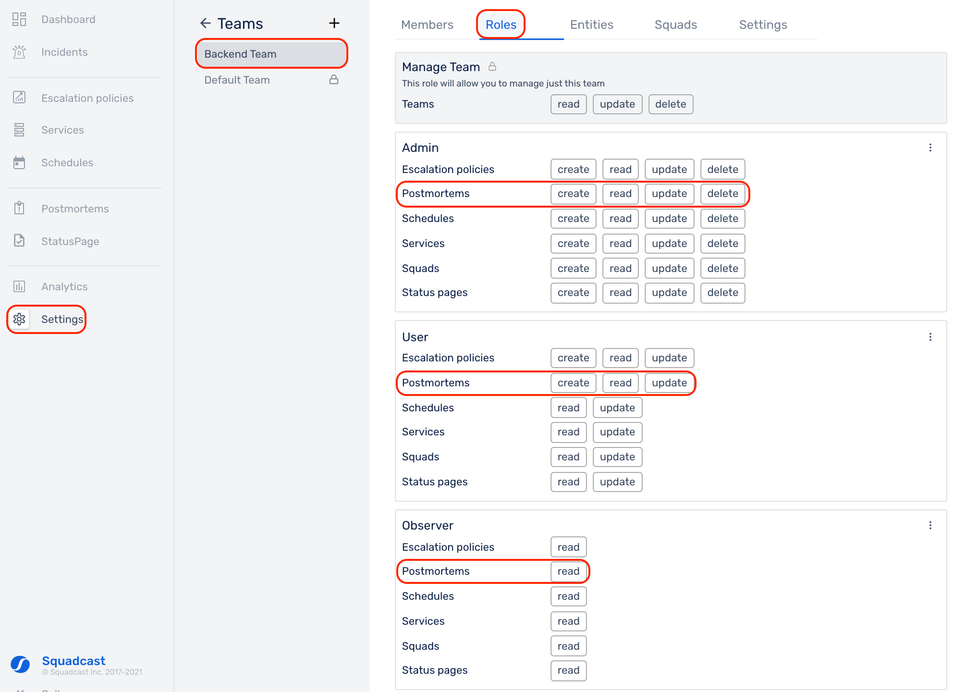Click the Escalation policies sidebar icon
This screenshot has height=692, width=954.
[x=19, y=98]
